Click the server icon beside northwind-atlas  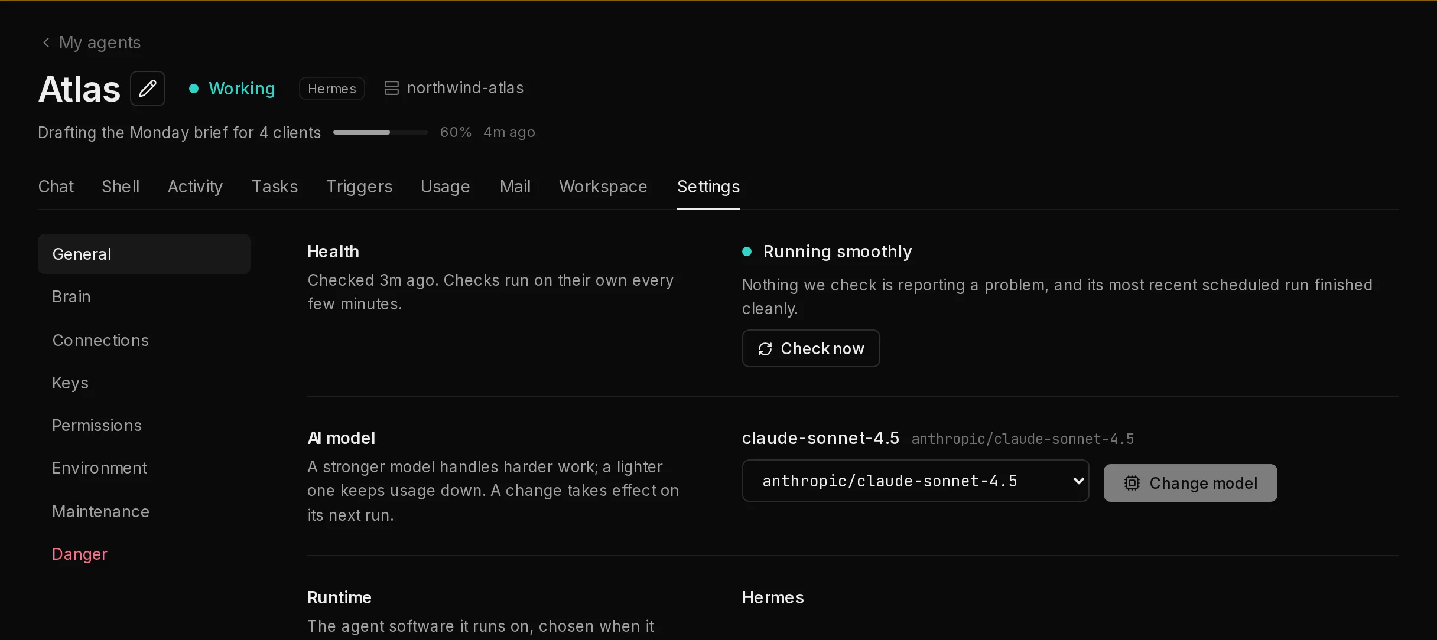(x=391, y=88)
